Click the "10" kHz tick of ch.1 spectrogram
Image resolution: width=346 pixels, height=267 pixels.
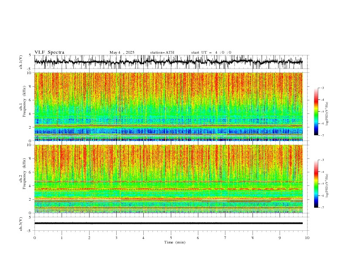coord(29,73)
